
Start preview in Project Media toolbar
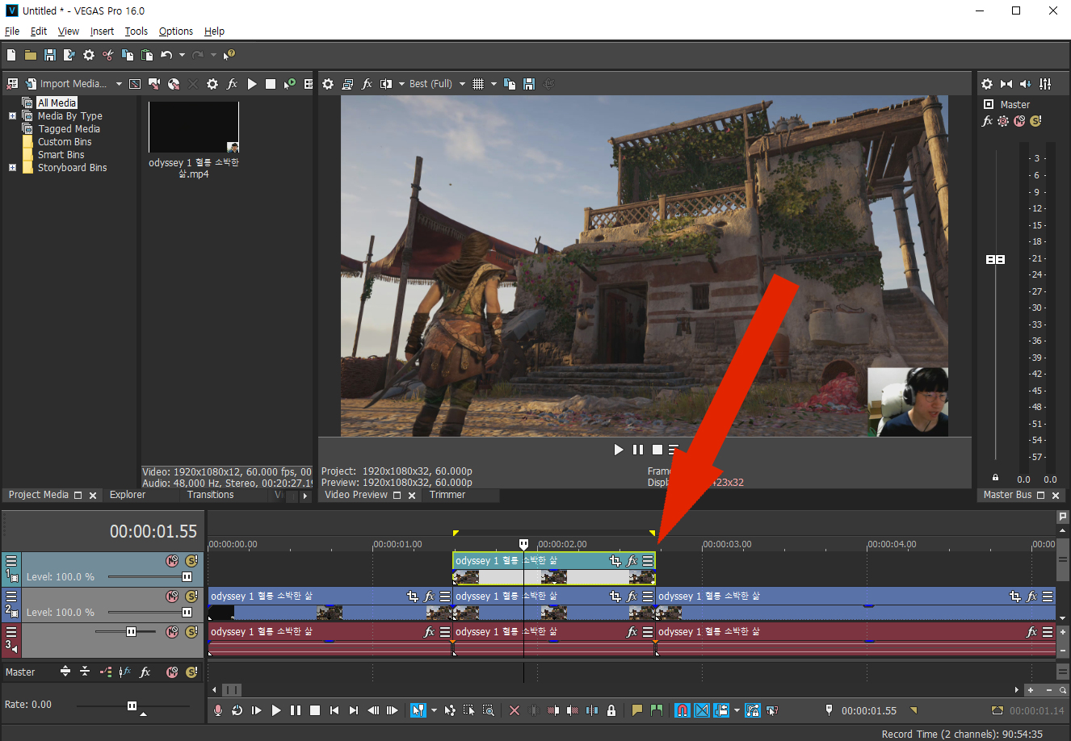(252, 84)
